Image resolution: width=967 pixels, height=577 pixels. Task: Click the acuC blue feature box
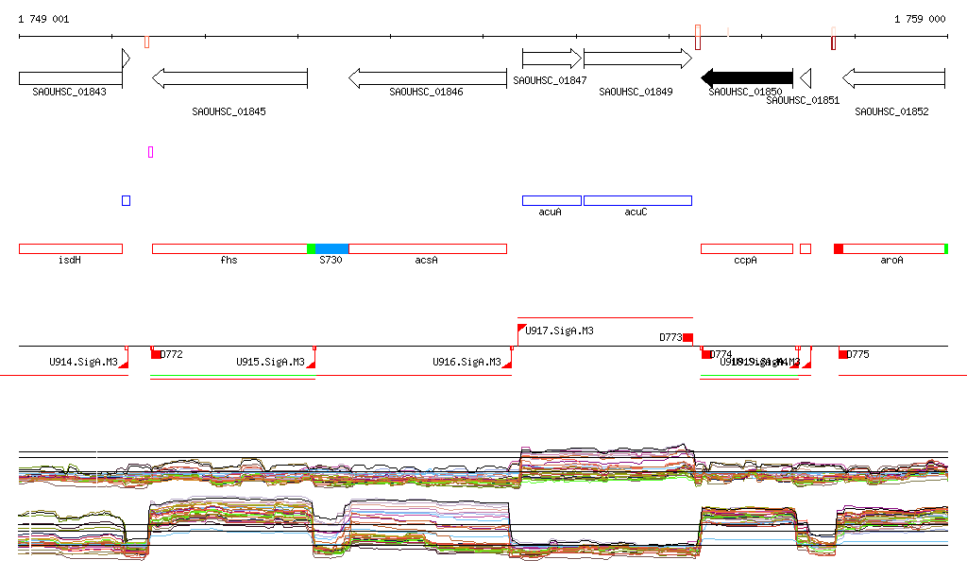(x=637, y=200)
